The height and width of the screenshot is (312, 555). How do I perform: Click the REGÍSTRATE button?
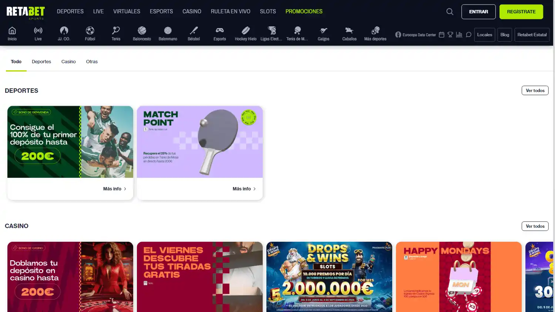[x=521, y=12]
